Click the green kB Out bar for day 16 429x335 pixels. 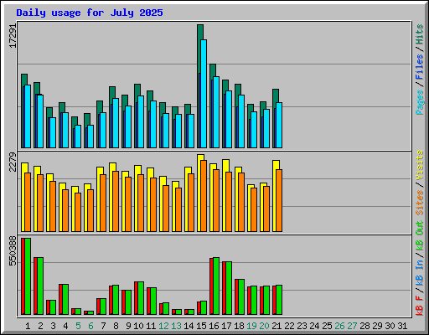click(x=216, y=286)
